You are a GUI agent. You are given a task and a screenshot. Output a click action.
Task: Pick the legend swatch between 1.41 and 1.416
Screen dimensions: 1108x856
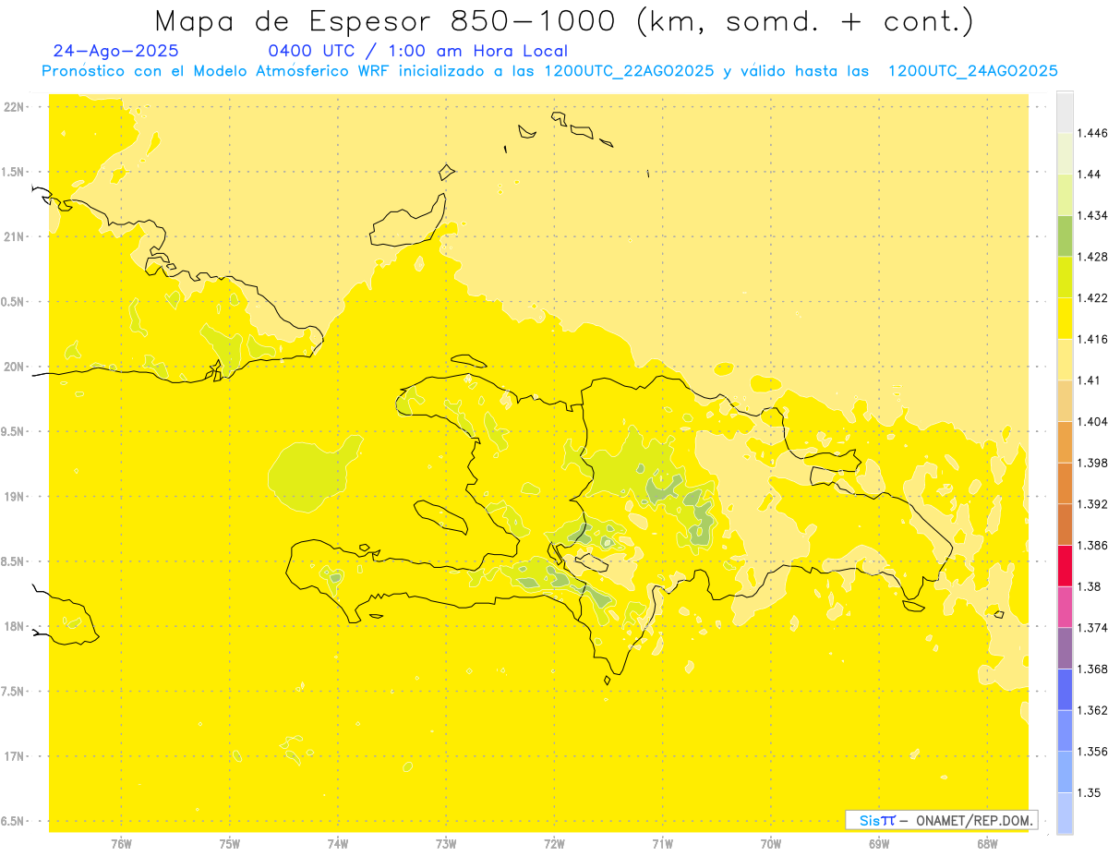click(x=1065, y=359)
